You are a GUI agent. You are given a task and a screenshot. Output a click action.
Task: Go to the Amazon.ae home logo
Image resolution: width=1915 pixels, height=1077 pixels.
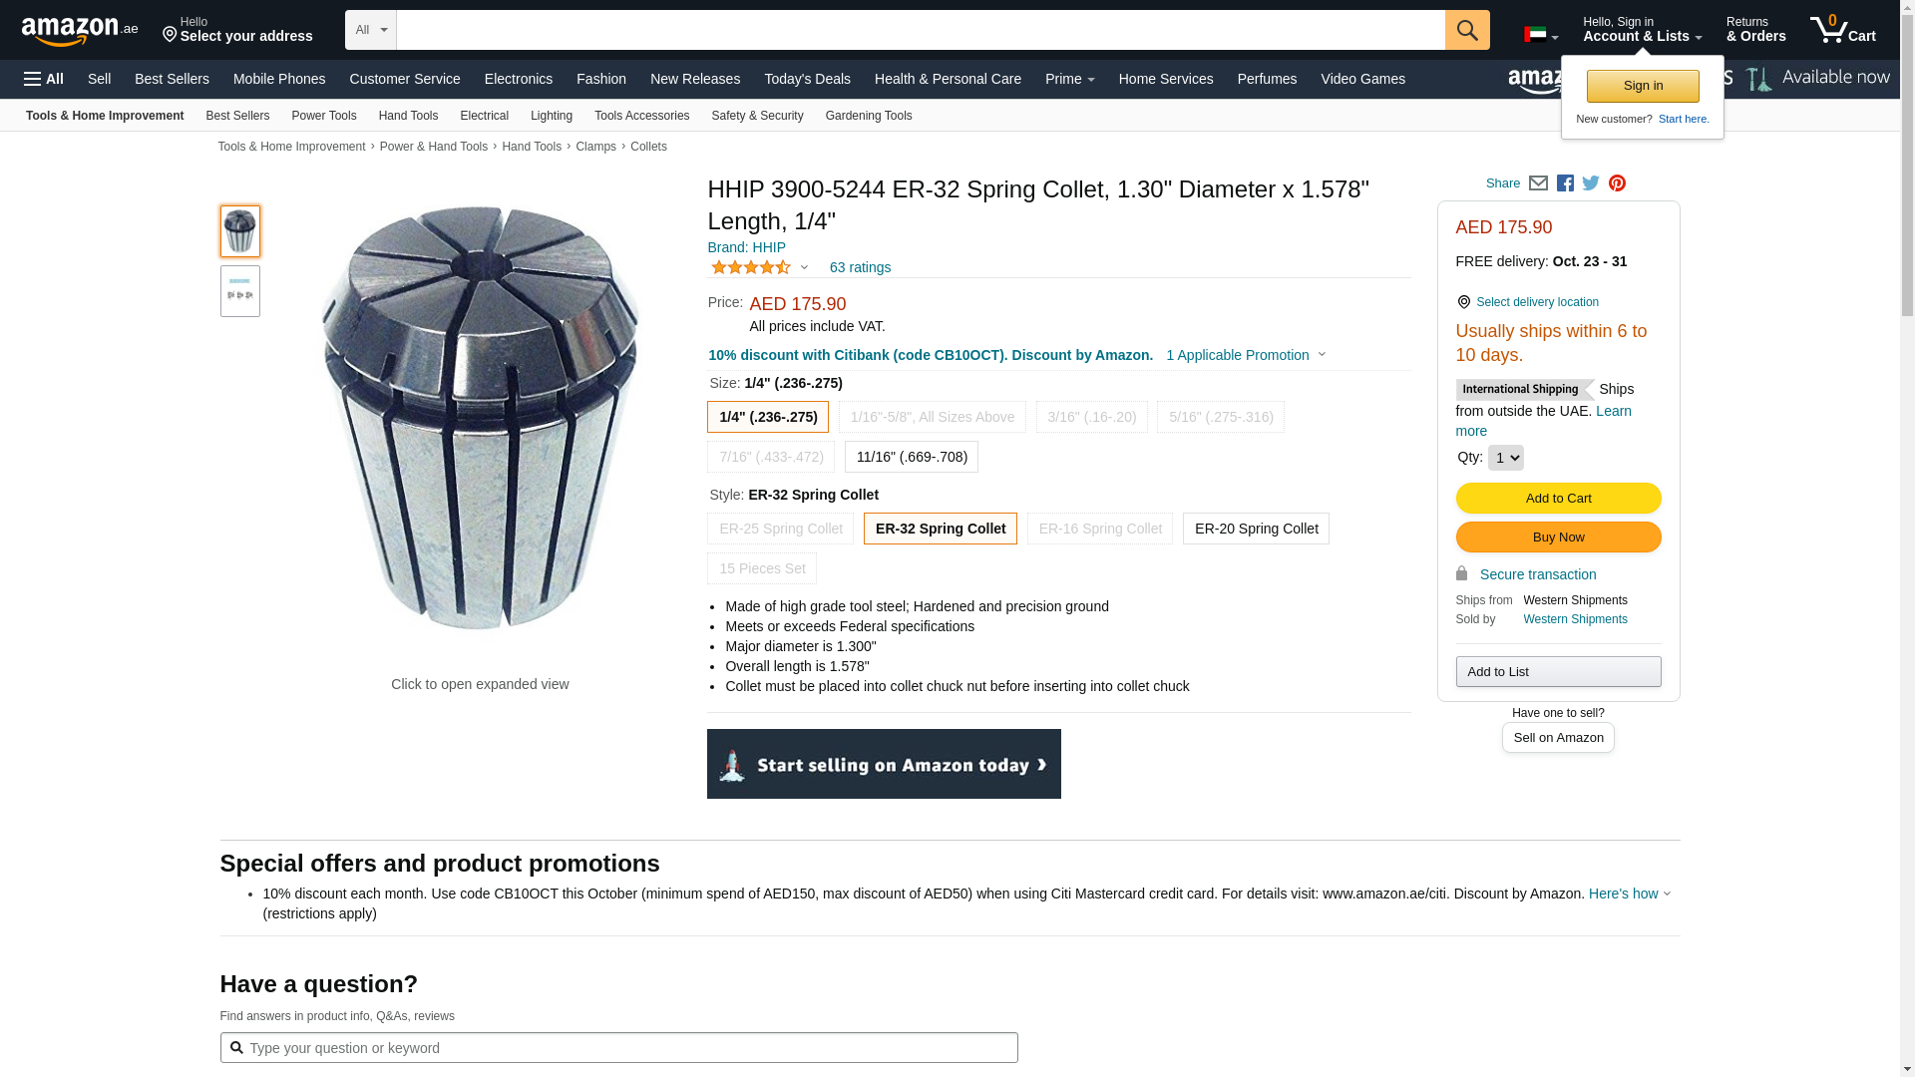point(80,31)
